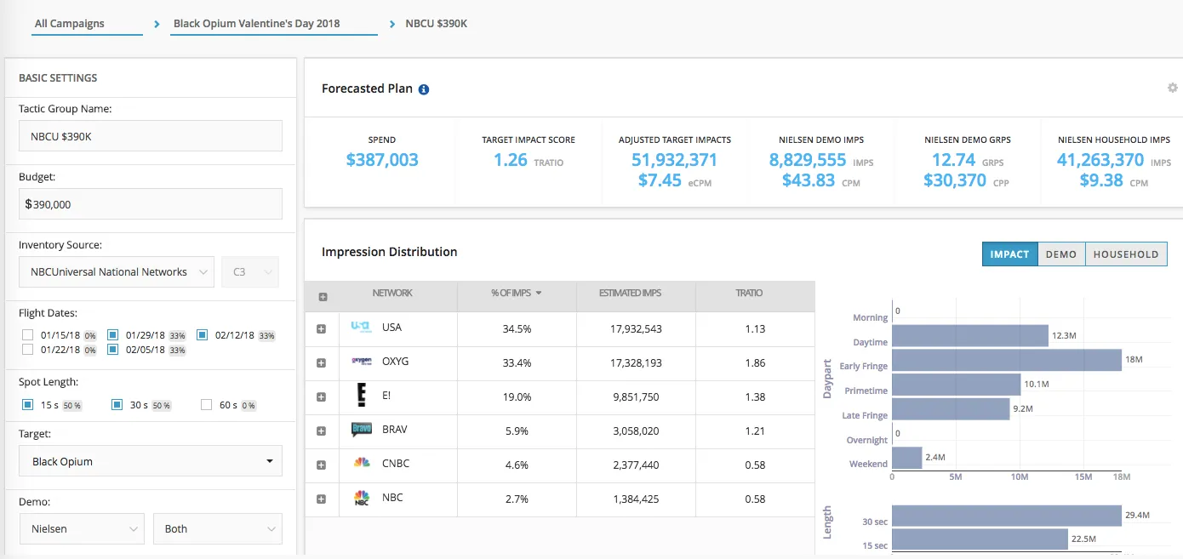Image resolution: width=1183 pixels, height=559 pixels.
Task: Click the Oxygen network logo
Action: click(361, 362)
